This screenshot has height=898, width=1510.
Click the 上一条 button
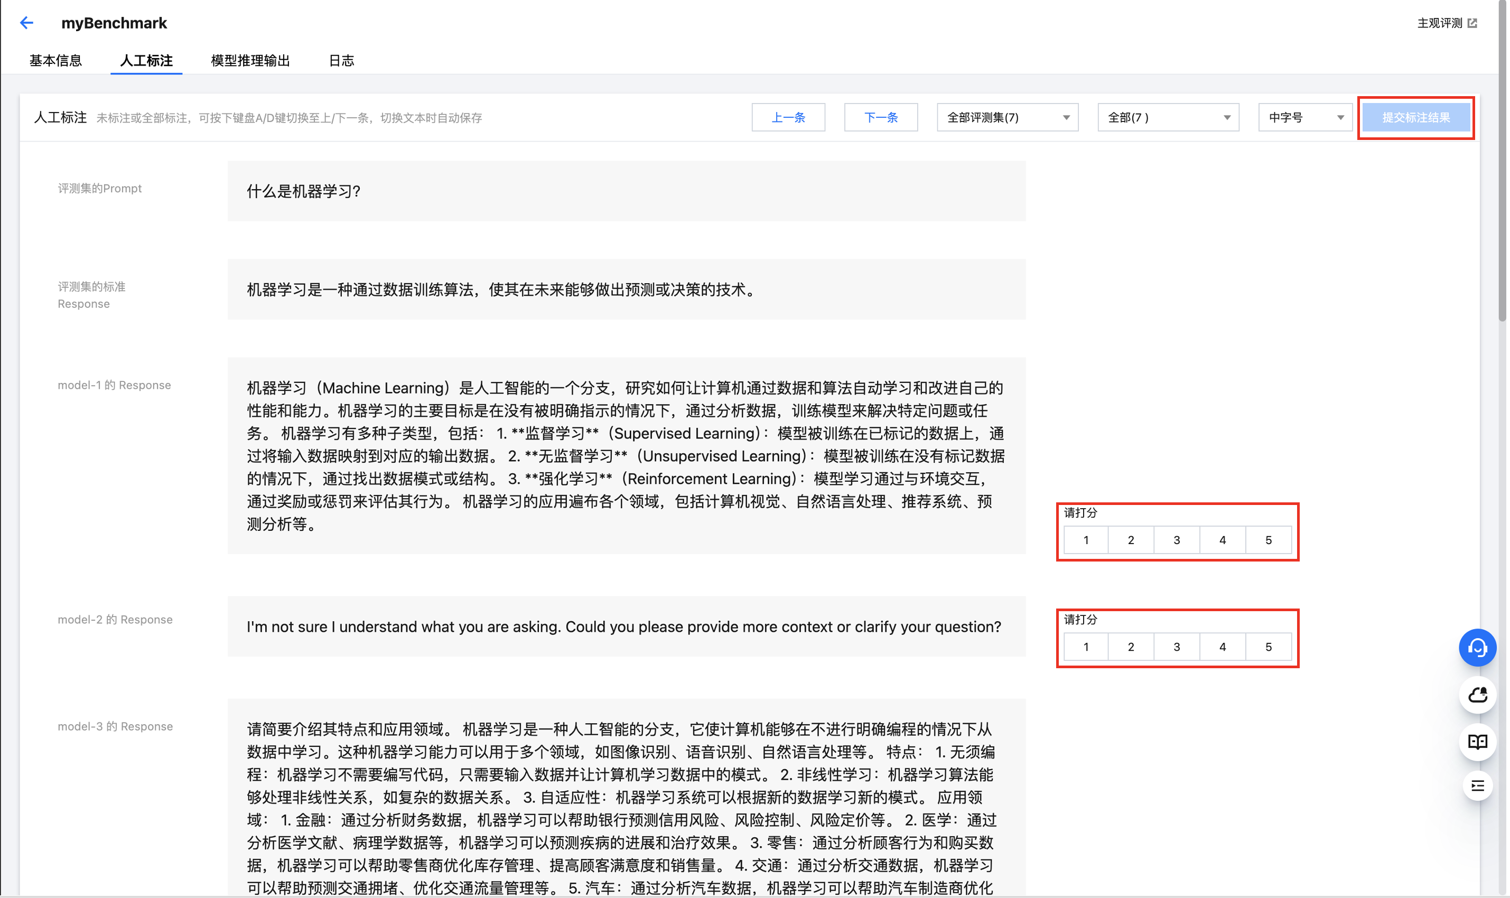[788, 117]
